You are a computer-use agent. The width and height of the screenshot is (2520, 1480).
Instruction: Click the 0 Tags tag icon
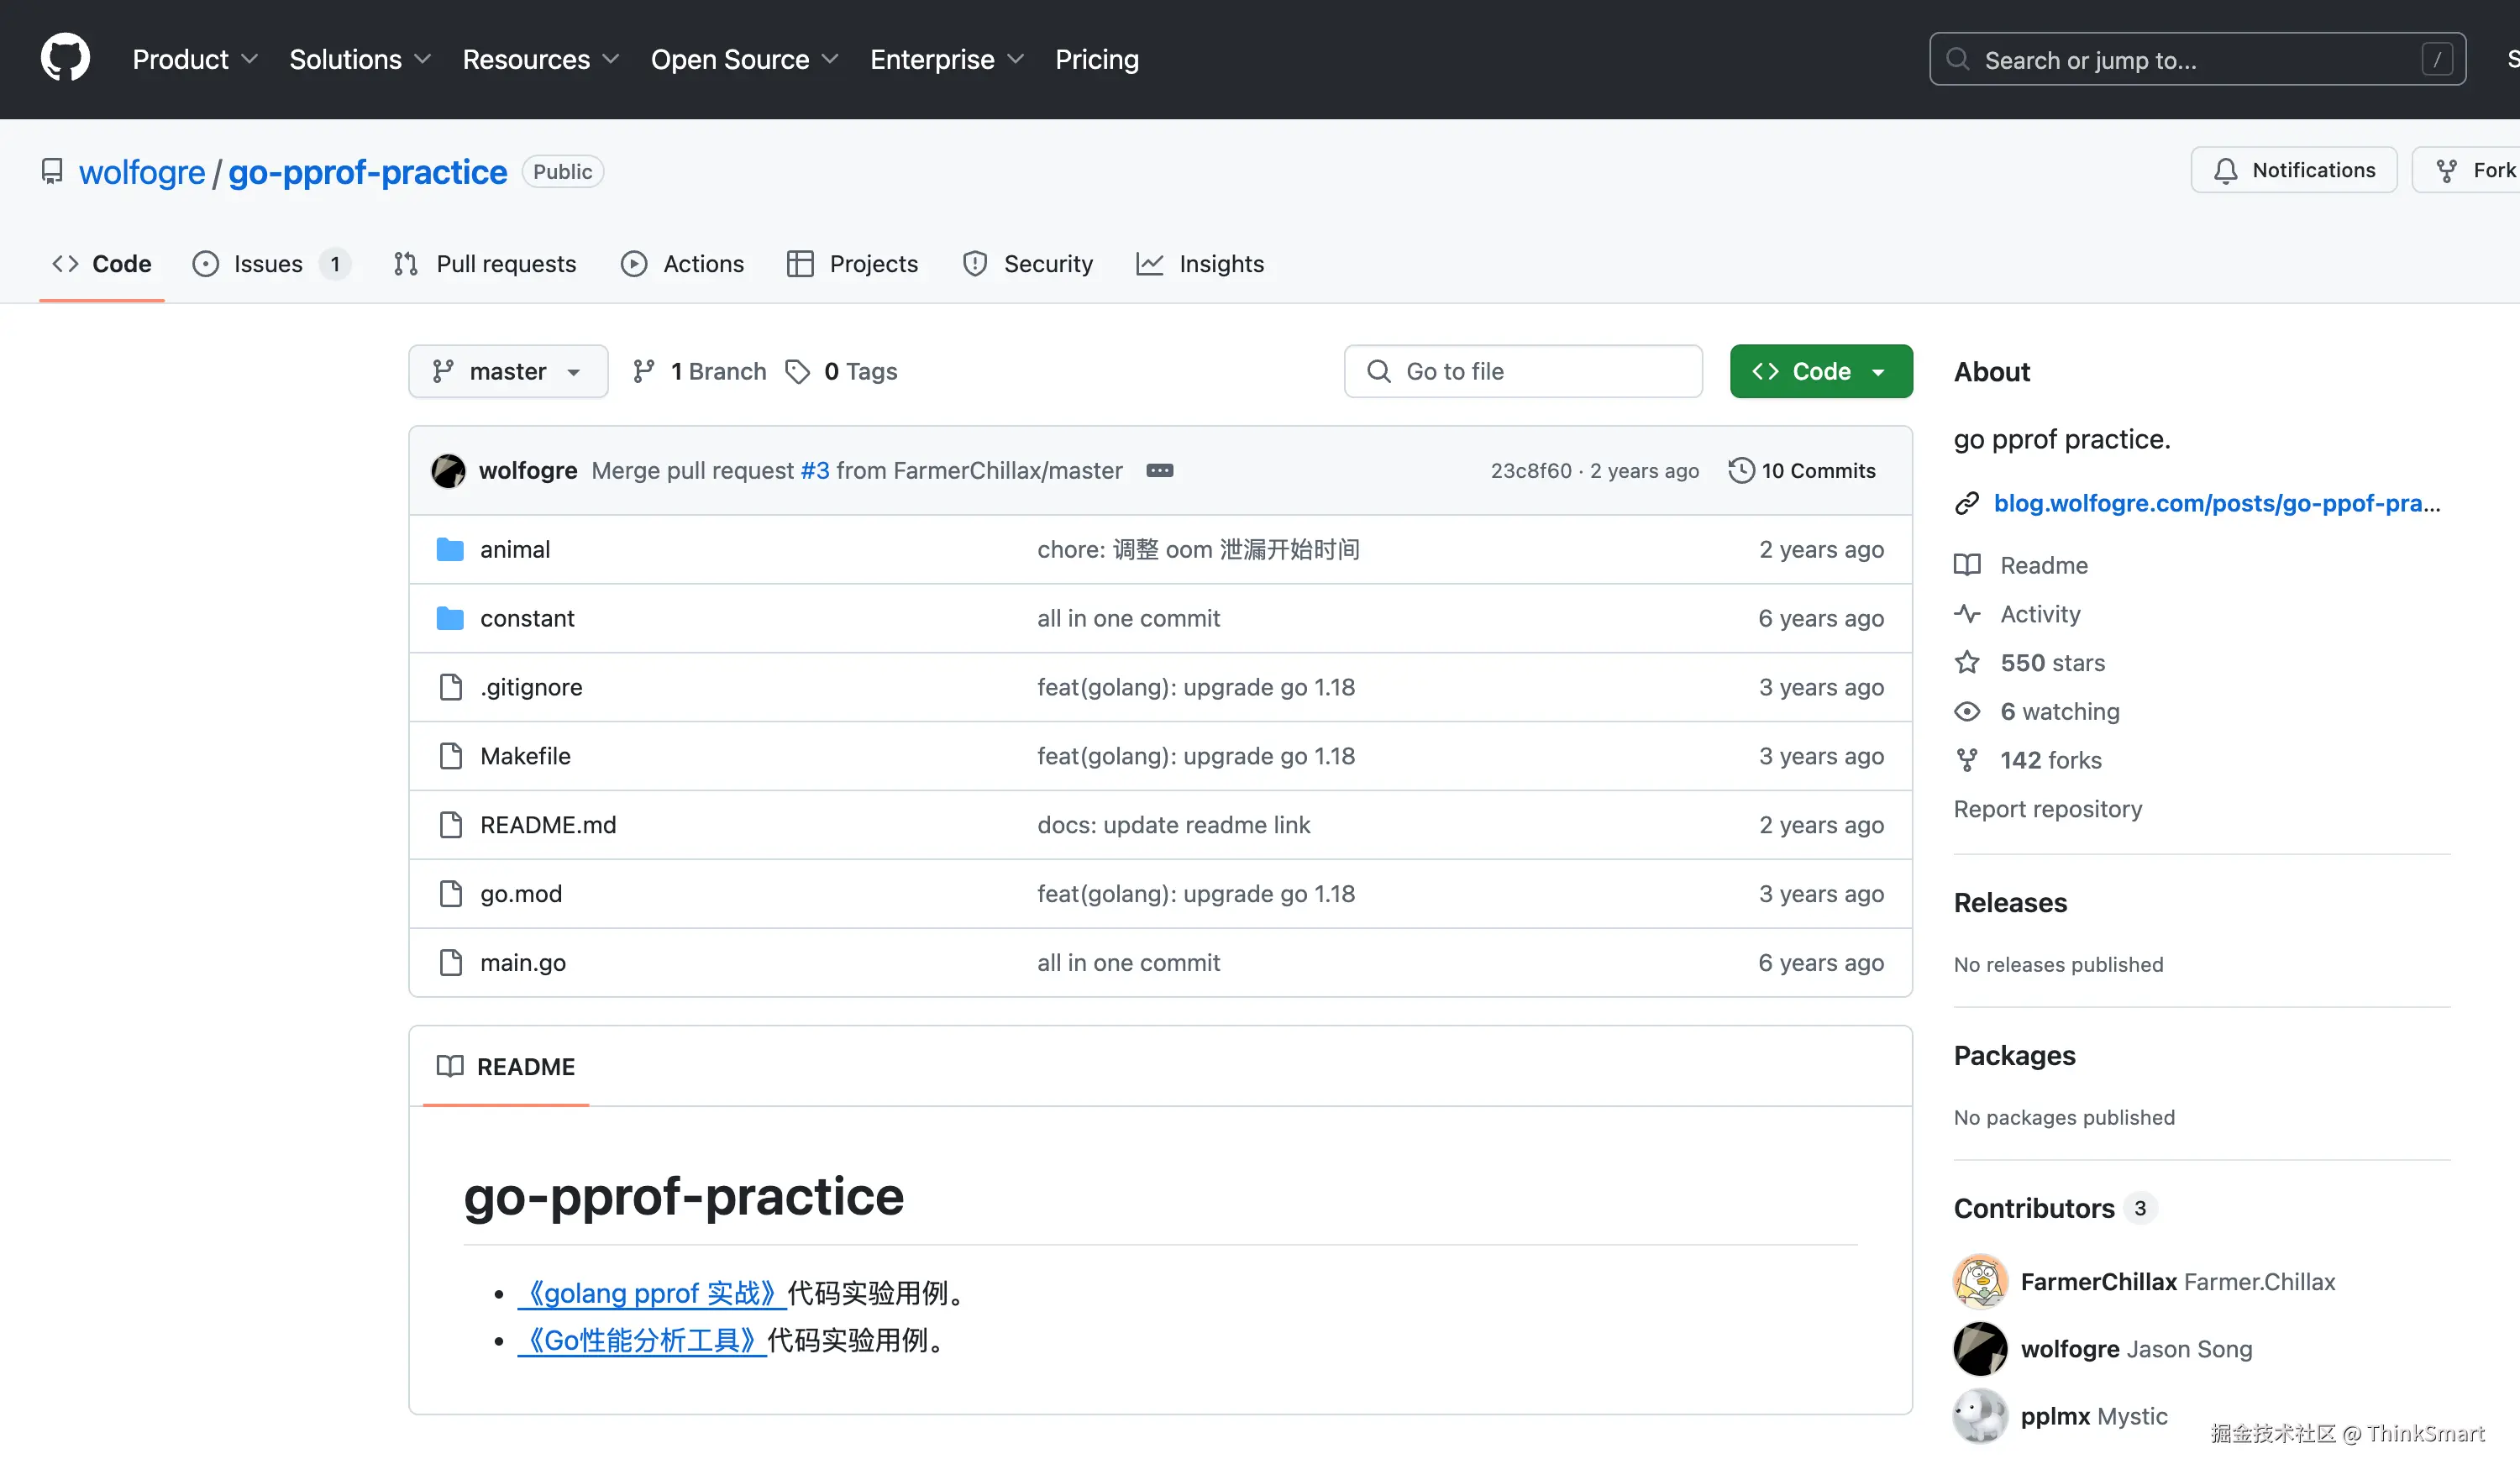pos(797,371)
